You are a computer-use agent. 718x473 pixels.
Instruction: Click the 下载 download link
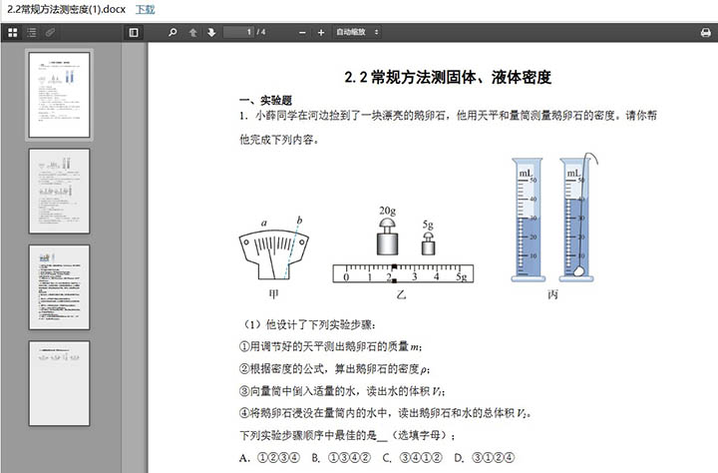pos(146,9)
